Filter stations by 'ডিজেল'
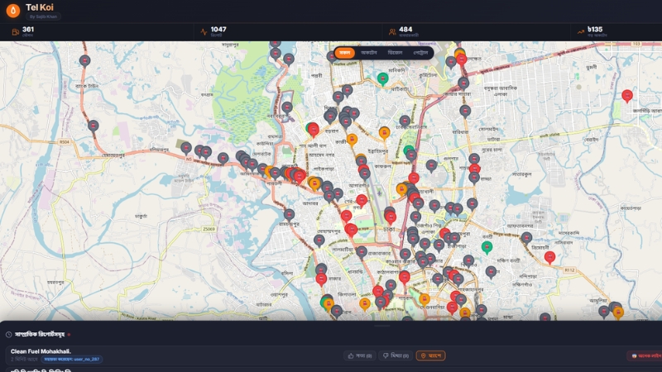662x372 pixels. pos(395,53)
